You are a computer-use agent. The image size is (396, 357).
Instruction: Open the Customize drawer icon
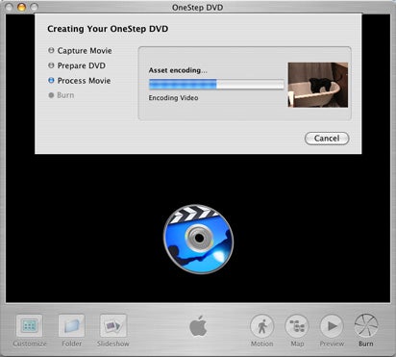29,326
